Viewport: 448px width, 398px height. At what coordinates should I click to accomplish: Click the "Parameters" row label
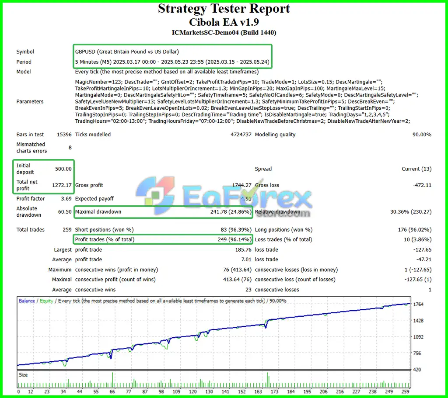pos(30,101)
